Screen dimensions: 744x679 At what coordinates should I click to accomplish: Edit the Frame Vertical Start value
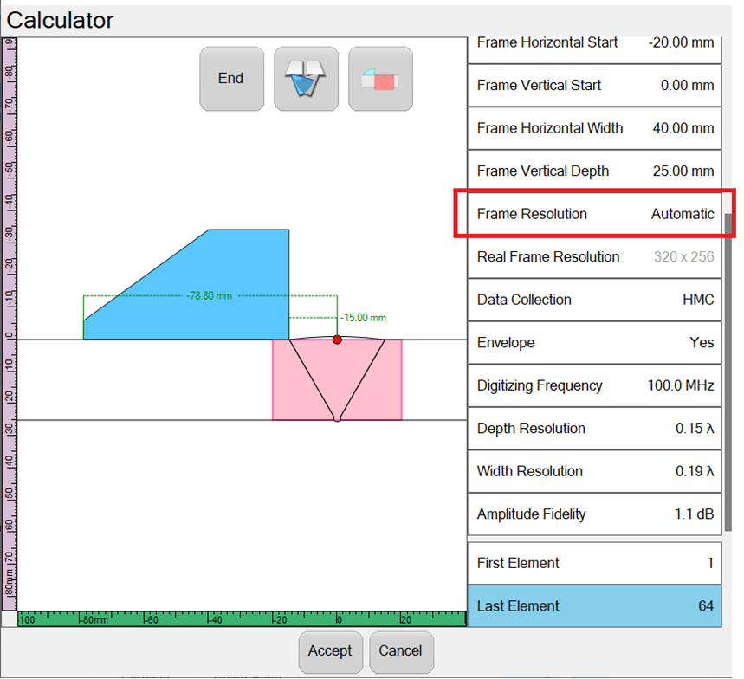(594, 85)
